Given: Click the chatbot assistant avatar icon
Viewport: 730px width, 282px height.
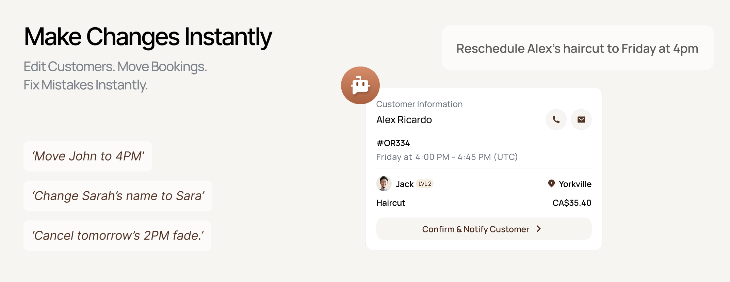Looking at the screenshot, I should point(360,85).
